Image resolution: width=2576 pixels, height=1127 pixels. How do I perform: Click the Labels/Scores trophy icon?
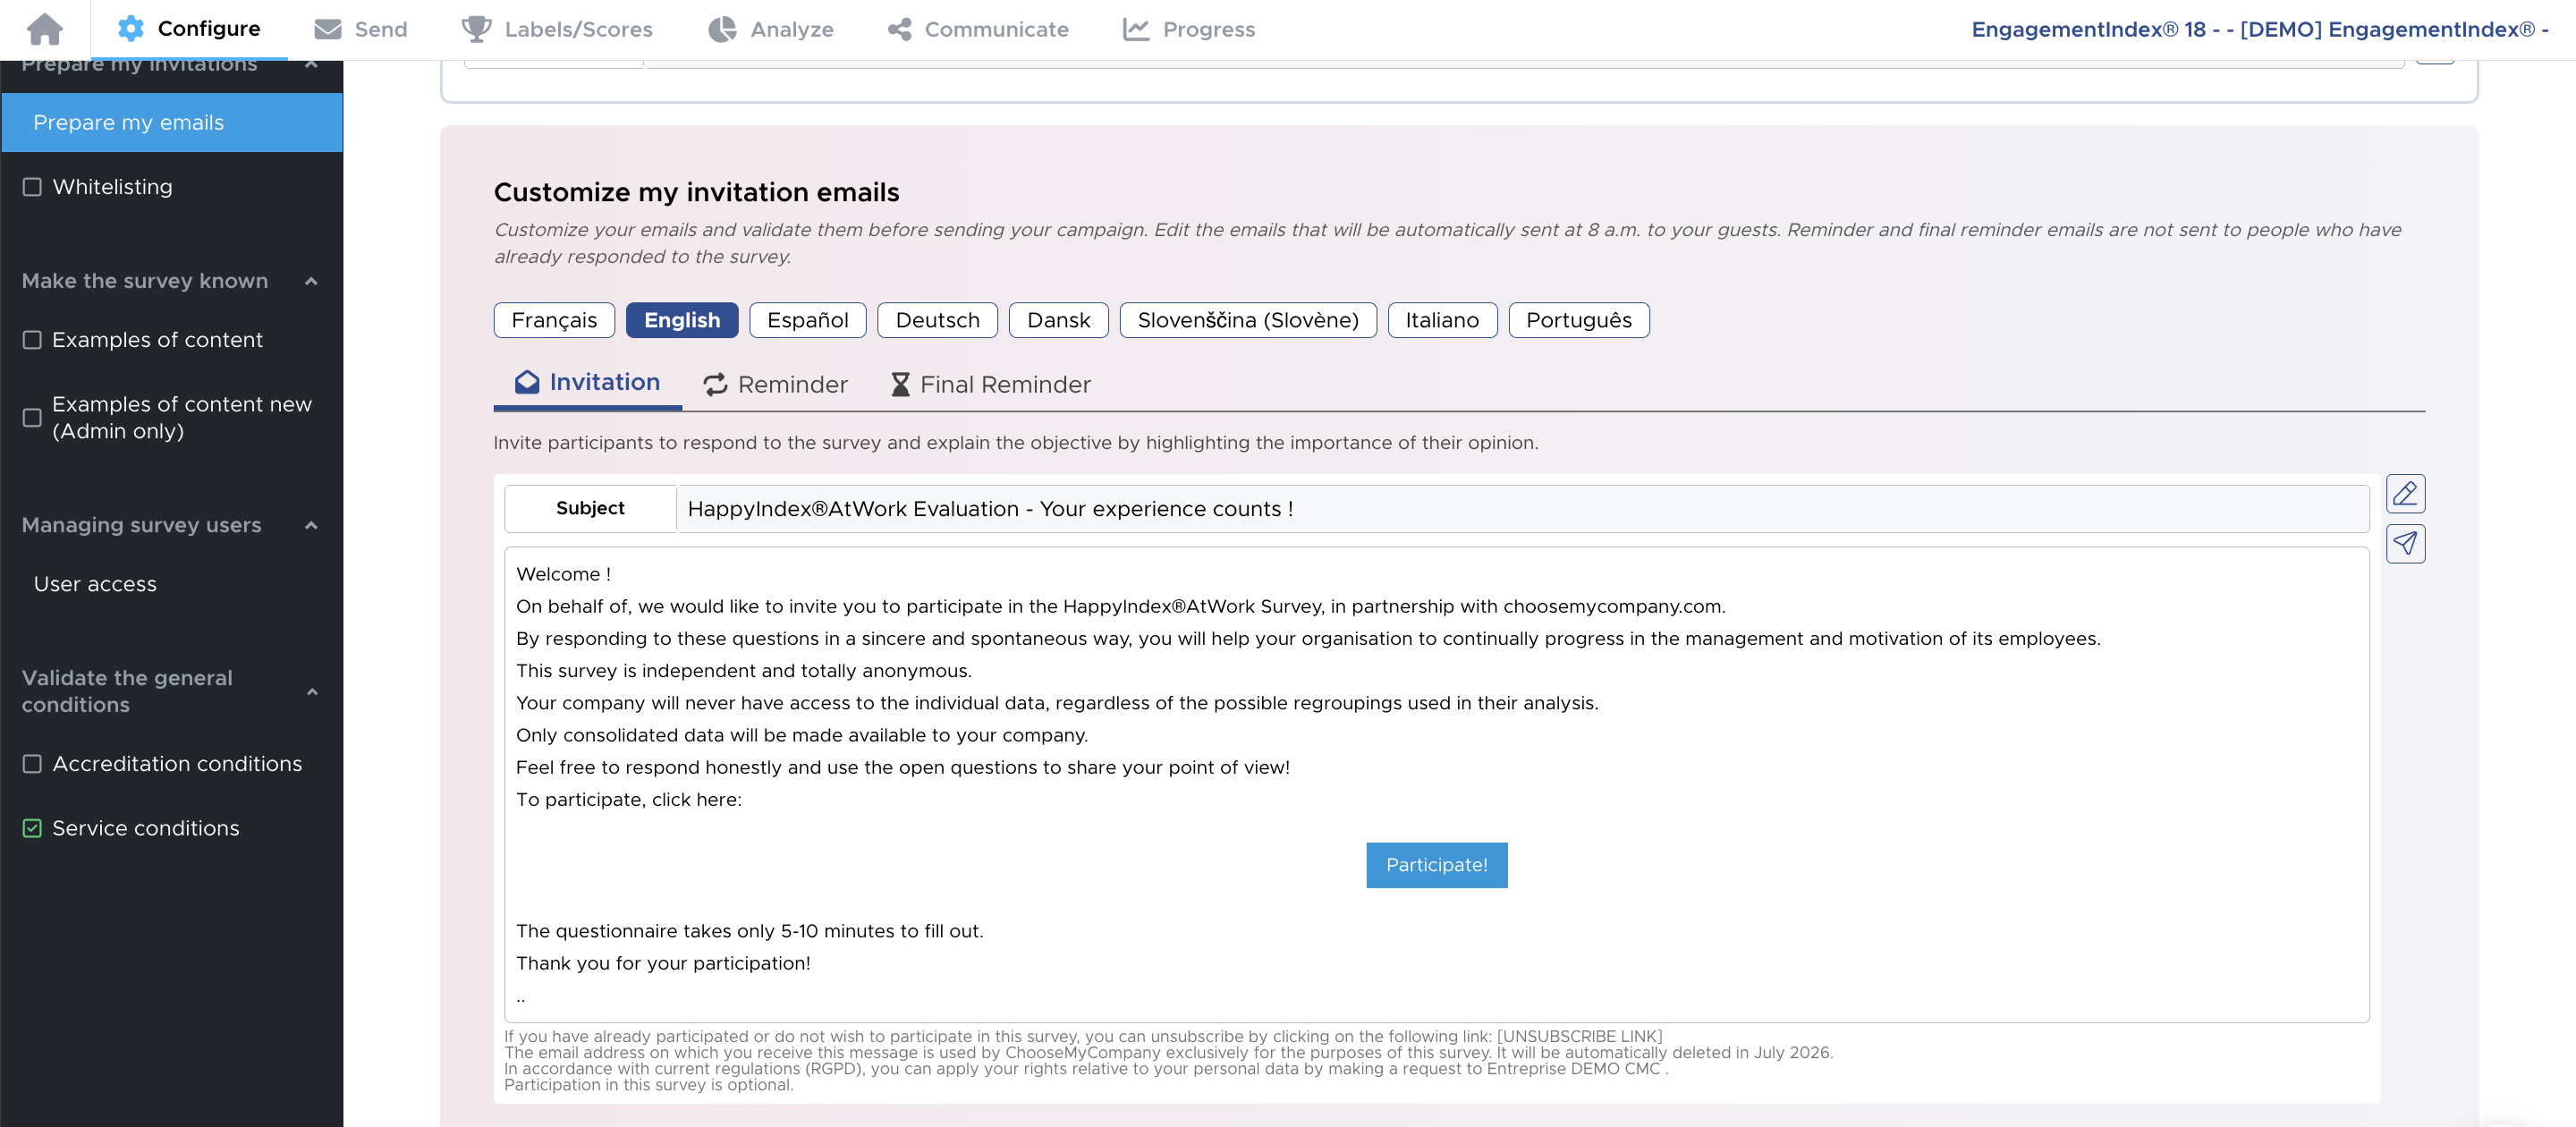tap(476, 29)
